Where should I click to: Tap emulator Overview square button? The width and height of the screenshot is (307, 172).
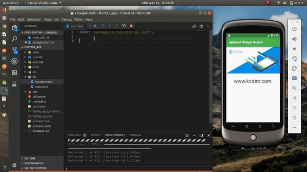pyautogui.click(x=294, y=118)
